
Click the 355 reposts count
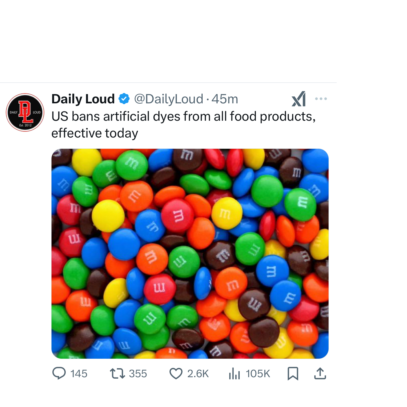click(138, 374)
